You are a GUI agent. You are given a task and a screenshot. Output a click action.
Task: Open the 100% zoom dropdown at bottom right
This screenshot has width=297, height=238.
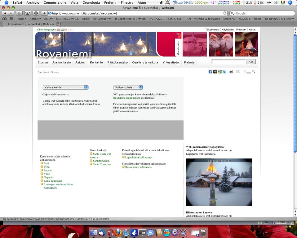281,222
